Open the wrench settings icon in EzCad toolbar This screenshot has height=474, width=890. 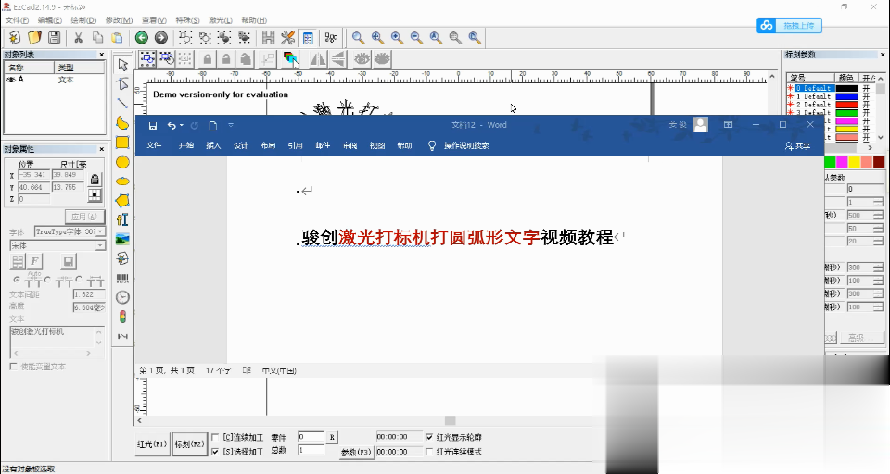point(287,38)
